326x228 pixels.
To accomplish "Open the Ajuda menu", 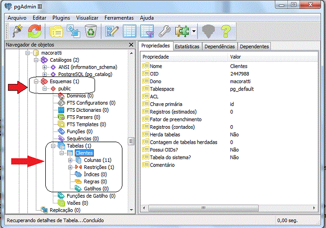I will point(146,18).
